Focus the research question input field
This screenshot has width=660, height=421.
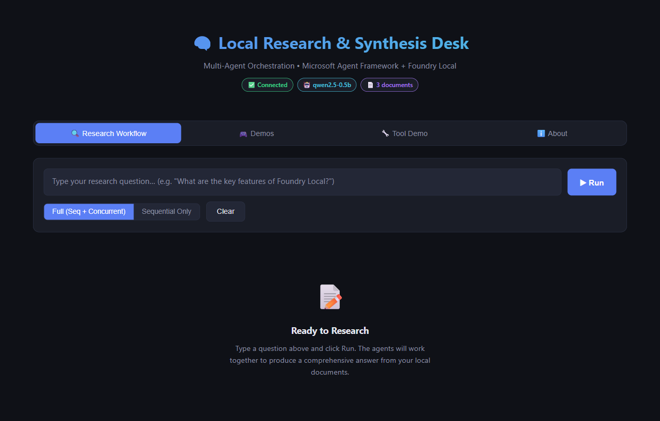point(302,182)
